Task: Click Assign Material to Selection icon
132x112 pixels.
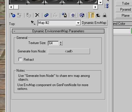Action: pyautogui.click(x=29, y=15)
